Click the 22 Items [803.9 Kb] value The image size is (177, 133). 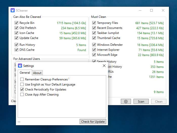click(x=151, y=55)
